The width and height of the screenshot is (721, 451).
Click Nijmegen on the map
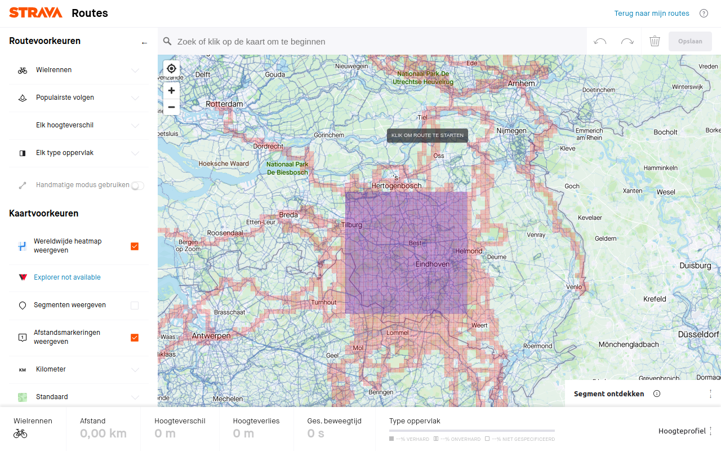[x=511, y=131]
